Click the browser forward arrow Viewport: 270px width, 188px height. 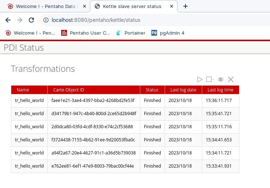coord(20,20)
